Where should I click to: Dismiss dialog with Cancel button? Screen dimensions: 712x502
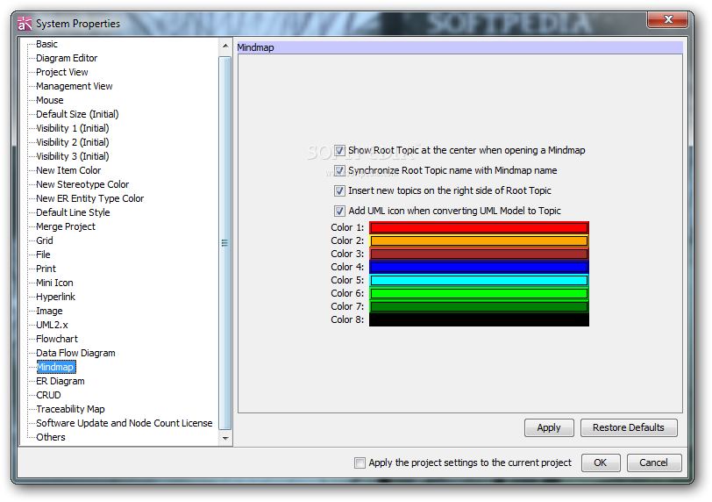(654, 463)
